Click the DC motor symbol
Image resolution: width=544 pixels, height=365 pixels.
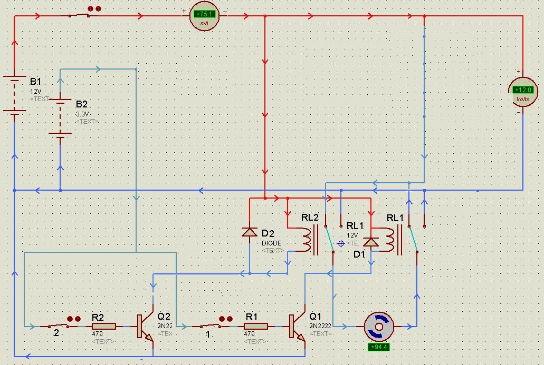pyautogui.click(x=379, y=327)
